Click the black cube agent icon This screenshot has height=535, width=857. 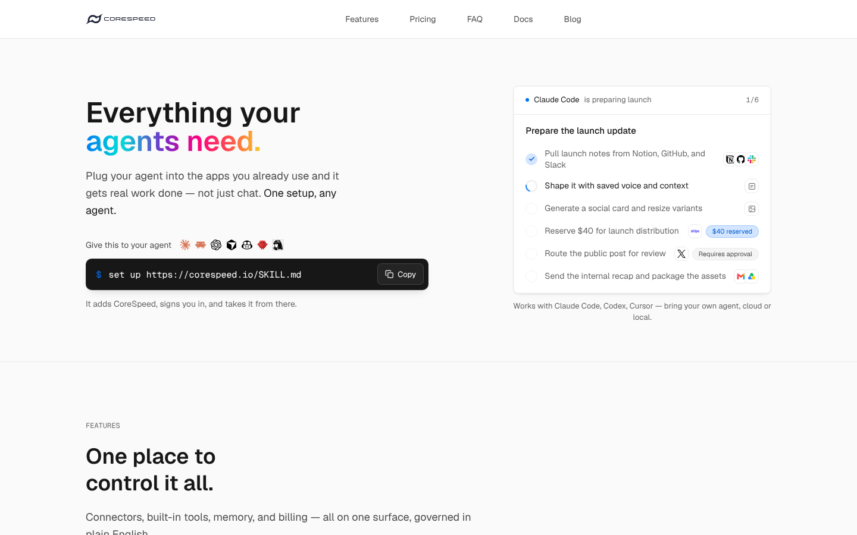pos(232,245)
